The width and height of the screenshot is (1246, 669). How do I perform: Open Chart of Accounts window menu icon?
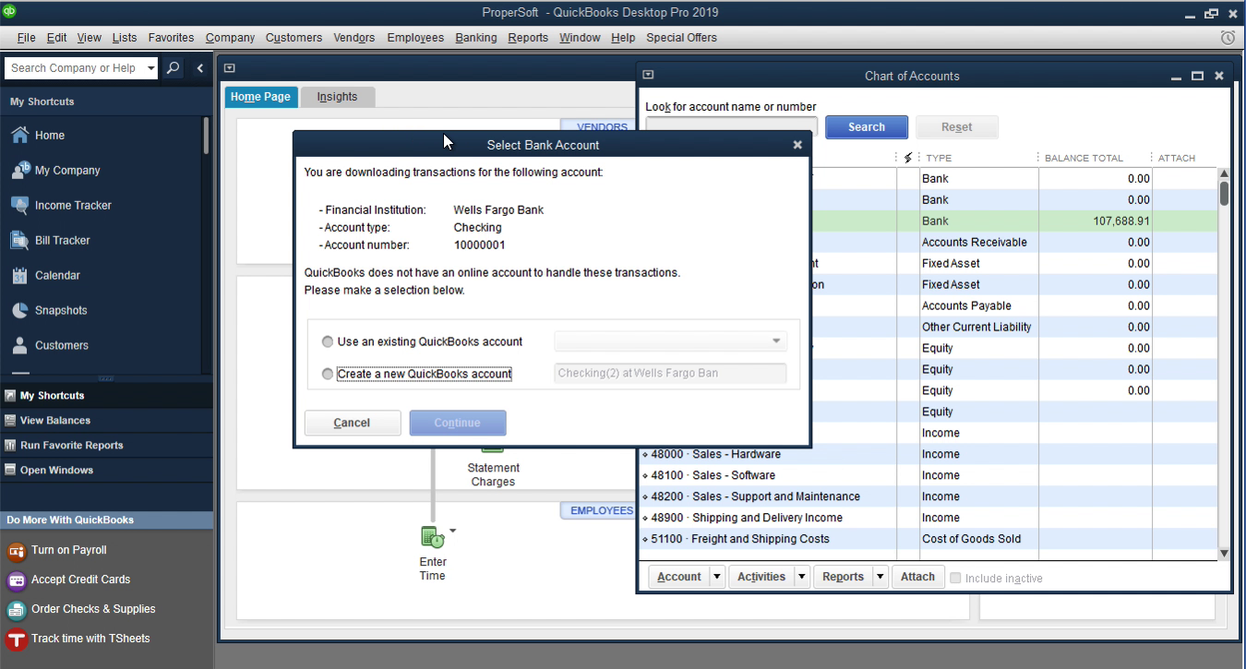[x=648, y=76]
